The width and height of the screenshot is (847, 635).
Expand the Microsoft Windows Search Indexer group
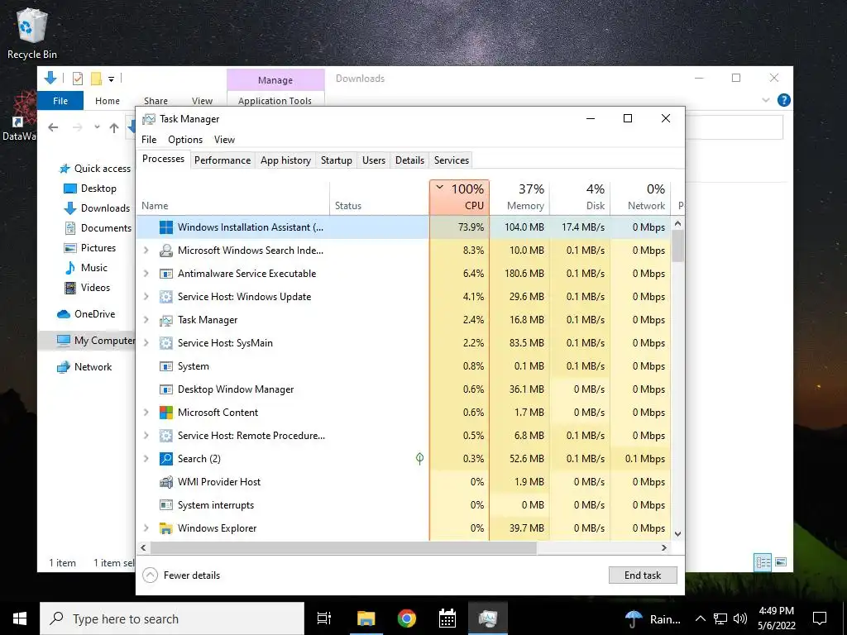pos(146,251)
